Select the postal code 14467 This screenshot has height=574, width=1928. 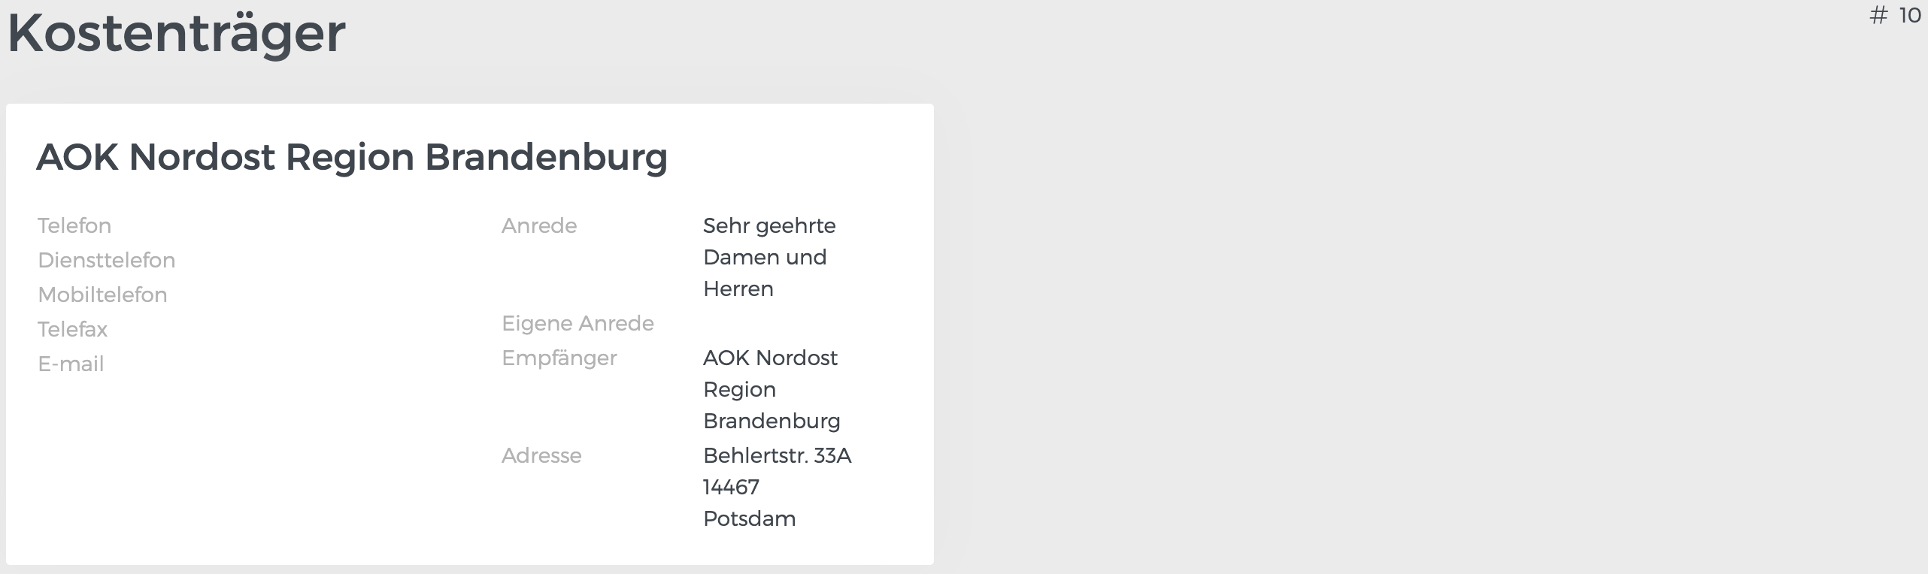pyautogui.click(x=731, y=487)
